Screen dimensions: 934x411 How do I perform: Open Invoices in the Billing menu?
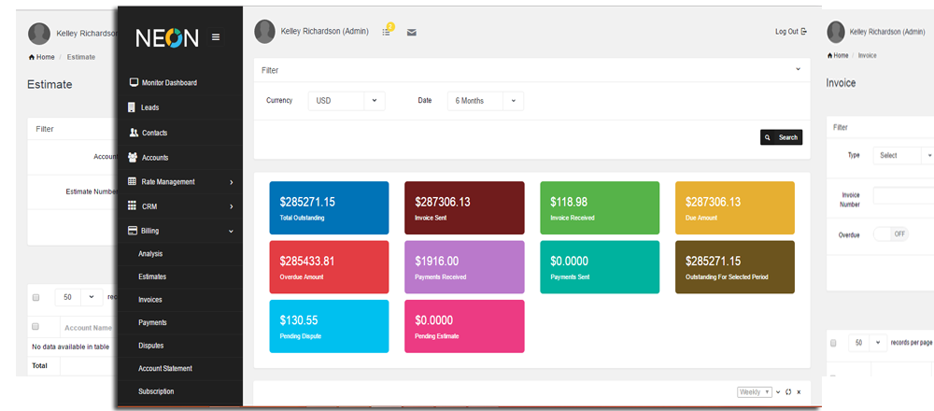click(x=150, y=300)
